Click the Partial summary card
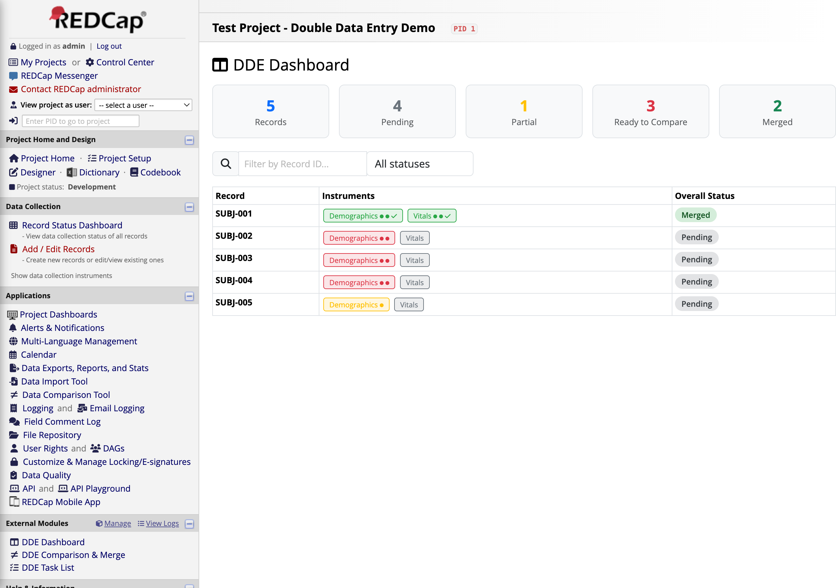This screenshot has width=836, height=588. (523, 111)
